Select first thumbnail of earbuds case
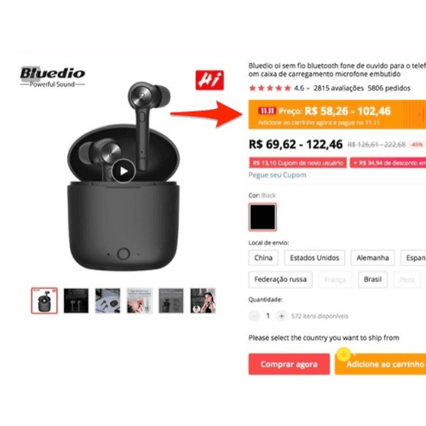This screenshot has height=426, width=426. 44,301
